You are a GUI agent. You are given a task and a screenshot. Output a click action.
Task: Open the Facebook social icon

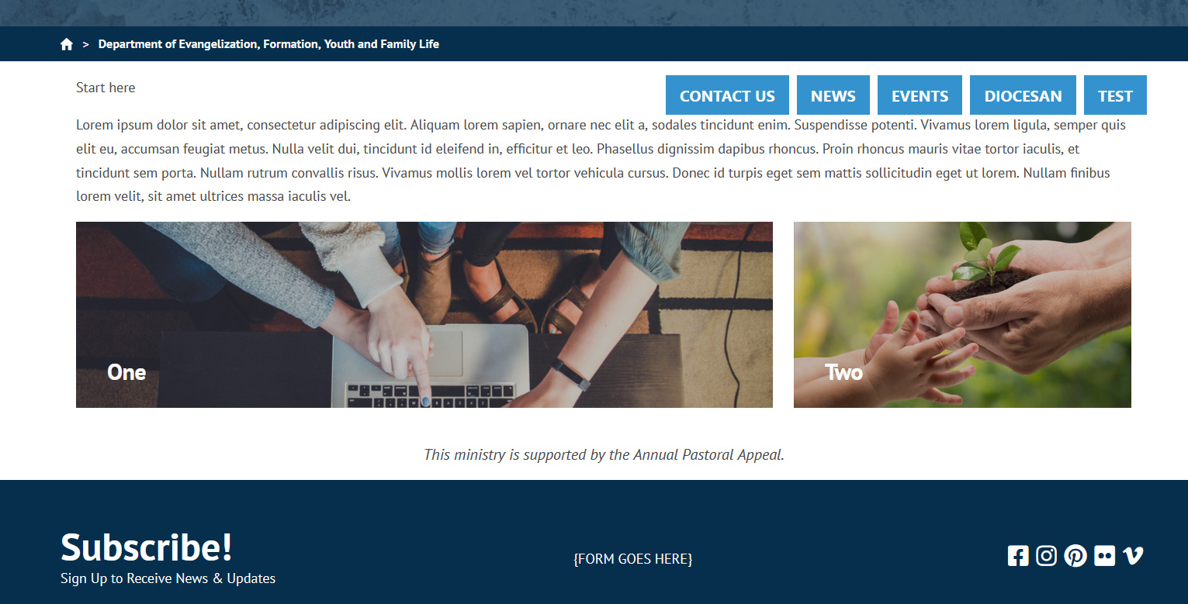[x=1018, y=555]
